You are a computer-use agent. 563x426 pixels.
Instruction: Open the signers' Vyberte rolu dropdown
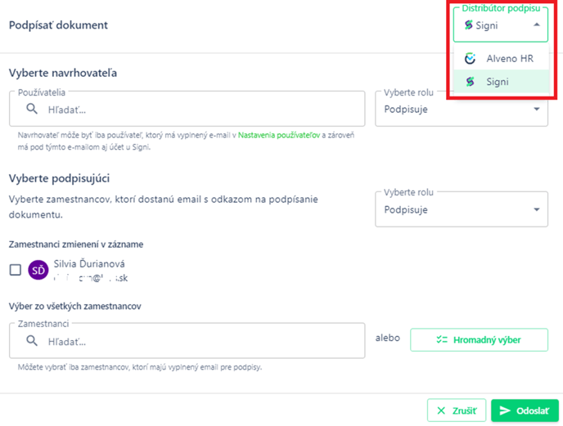tap(462, 209)
